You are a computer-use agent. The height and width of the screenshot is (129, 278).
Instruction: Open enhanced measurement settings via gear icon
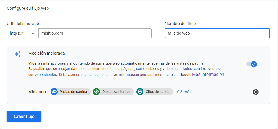point(256,92)
